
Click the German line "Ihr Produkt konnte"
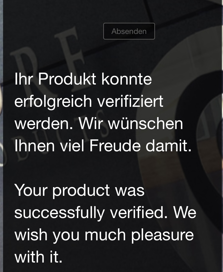[83, 79]
